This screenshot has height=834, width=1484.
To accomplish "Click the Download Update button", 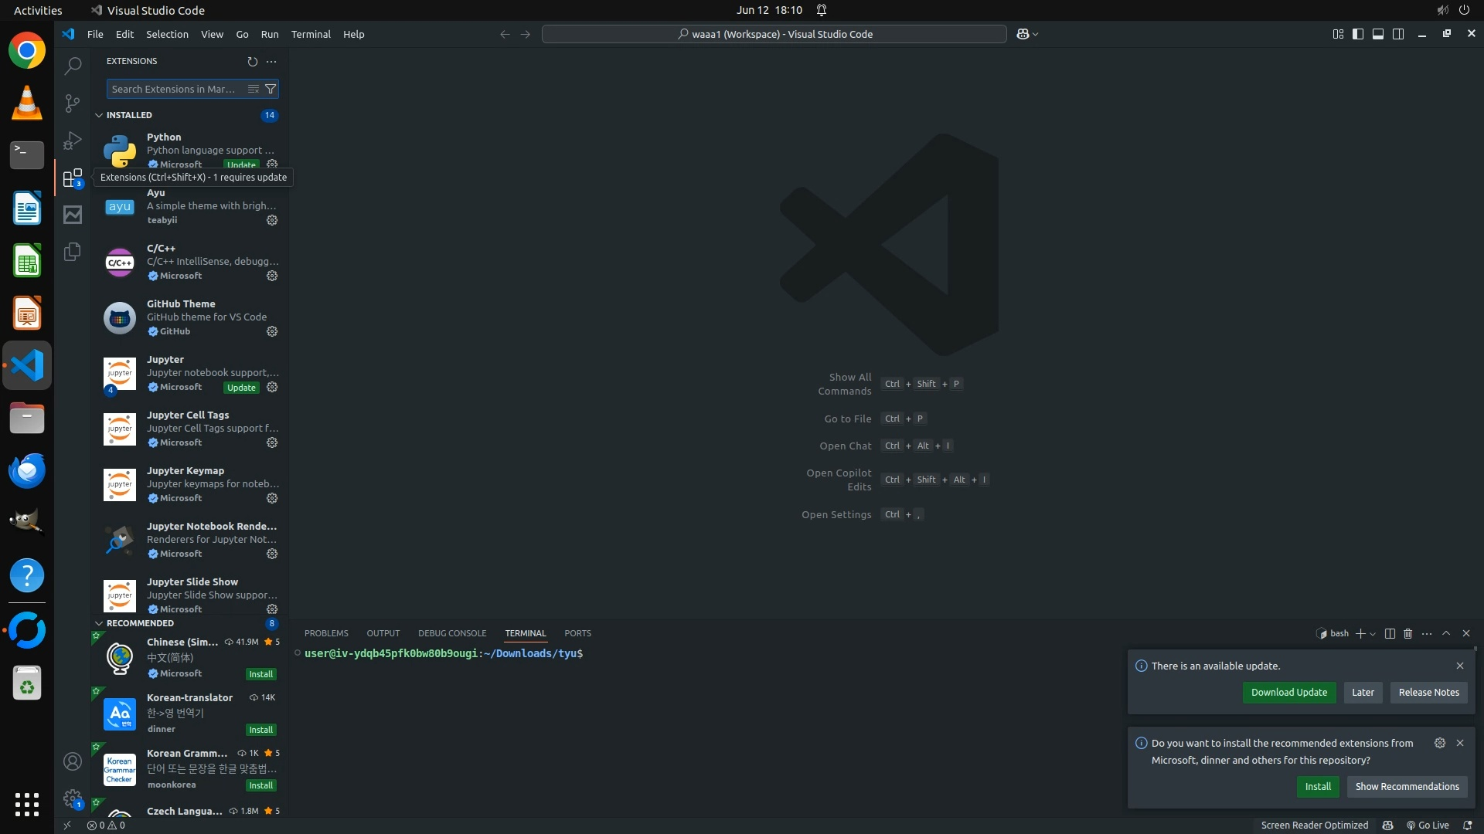I will tap(1288, 693).
